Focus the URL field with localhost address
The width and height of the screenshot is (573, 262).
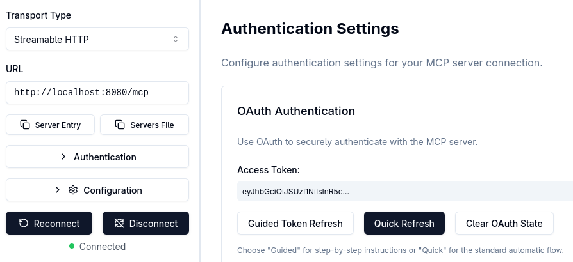tap(97, 92)
